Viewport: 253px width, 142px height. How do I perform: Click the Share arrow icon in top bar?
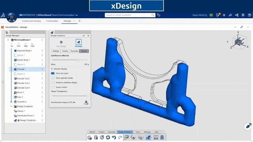tap(230, 15)
